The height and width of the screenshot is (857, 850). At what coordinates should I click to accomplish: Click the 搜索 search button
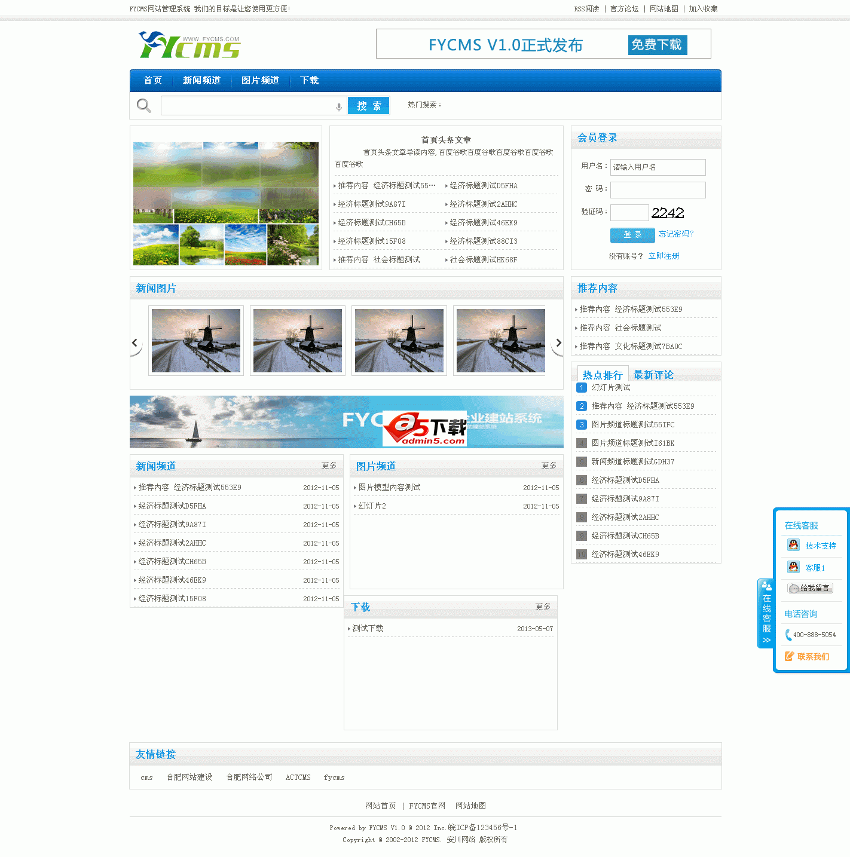tap(368, 105)
